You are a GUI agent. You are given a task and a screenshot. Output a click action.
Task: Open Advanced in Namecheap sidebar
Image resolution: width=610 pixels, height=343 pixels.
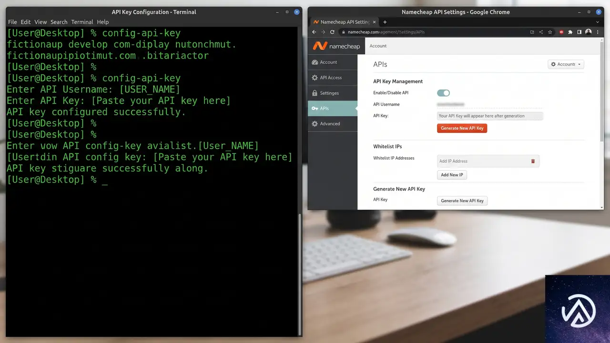click(x=333, y=123)
